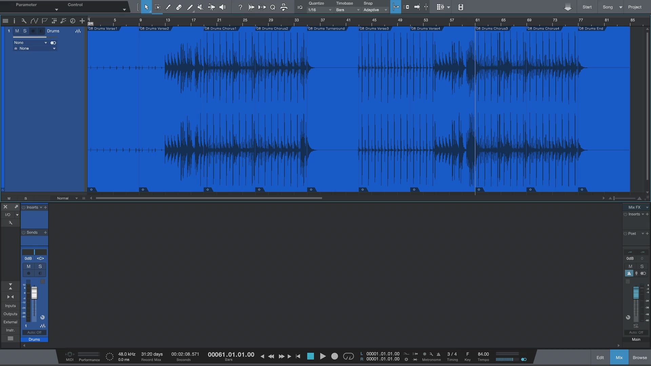The image size is (651, 366).
Task: Open the Inspector with the i icon
Action: pyautogui.click(x=14, y=21)
